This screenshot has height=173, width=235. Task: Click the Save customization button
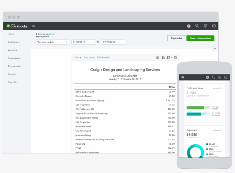200,38
